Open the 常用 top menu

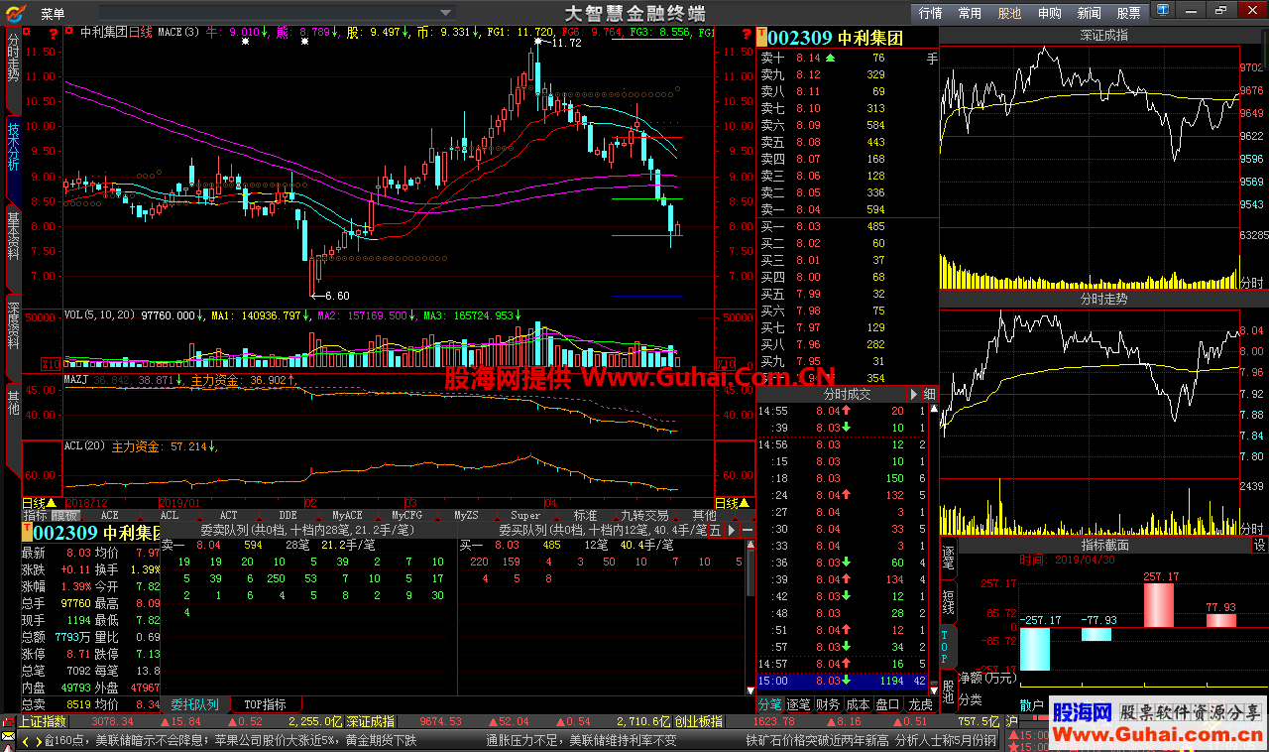970,13
